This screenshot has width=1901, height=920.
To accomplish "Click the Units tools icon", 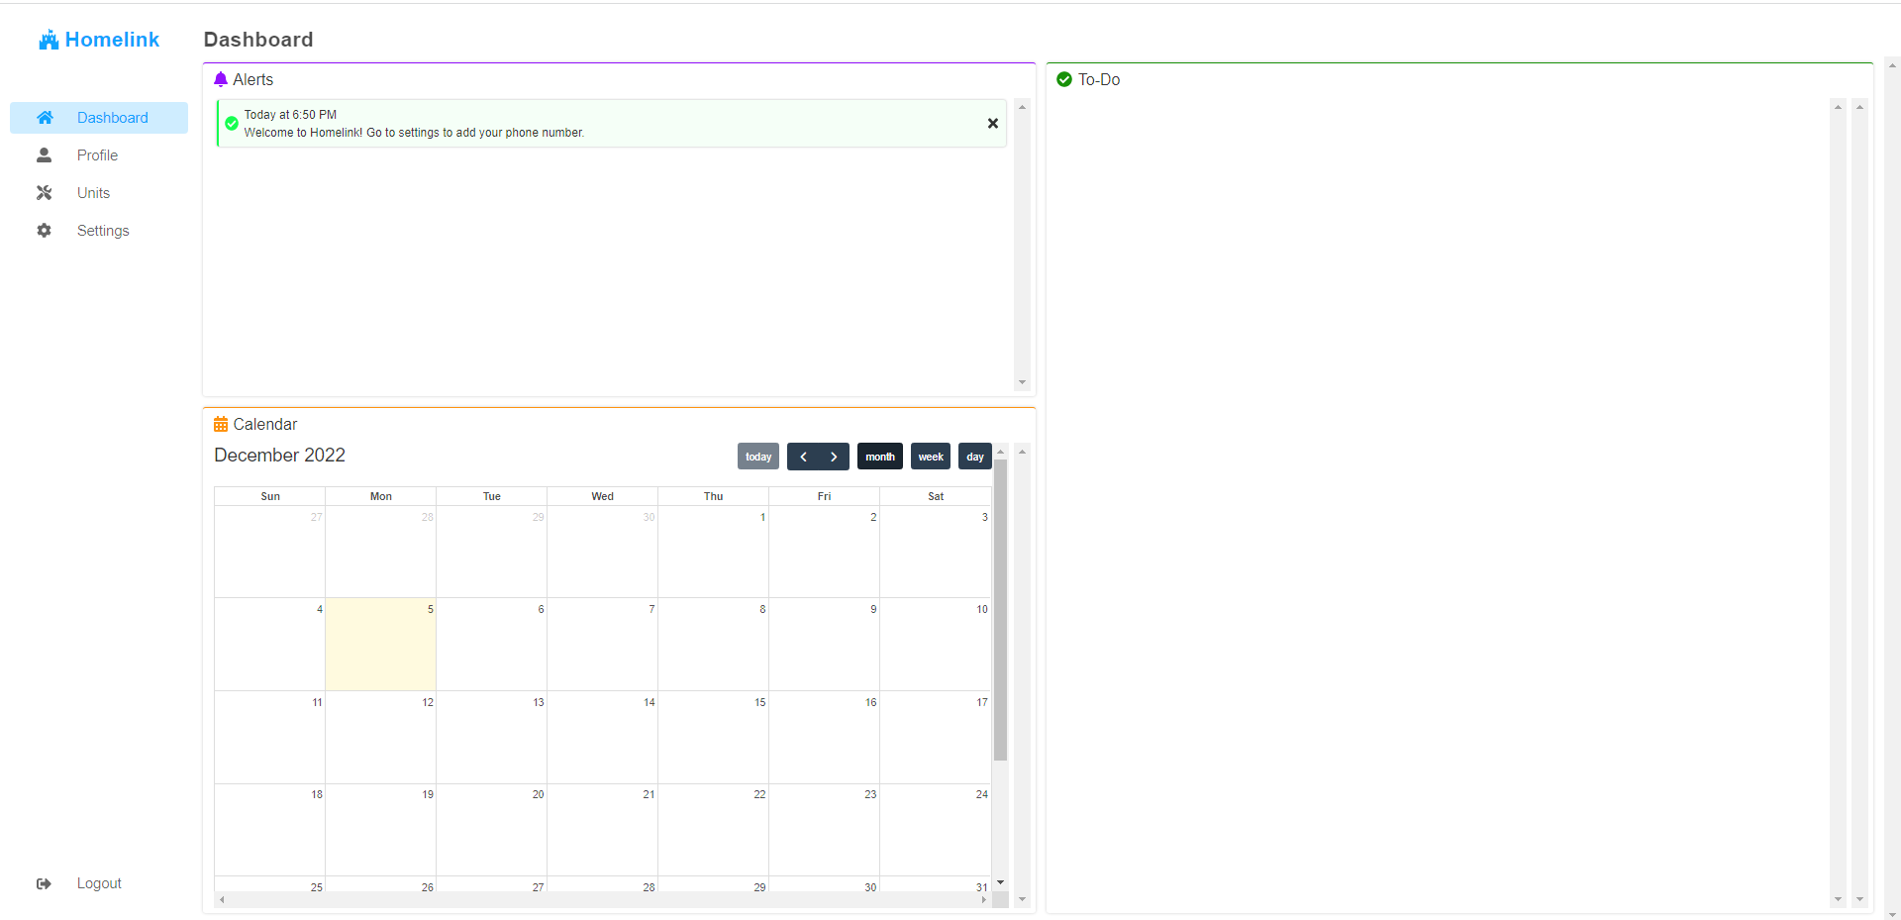I will 45,193.
